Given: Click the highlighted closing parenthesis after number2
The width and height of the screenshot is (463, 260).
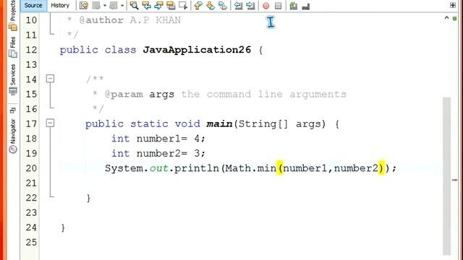Looking at the screenshot, I should pyautogui.click(x=381, y=168).
